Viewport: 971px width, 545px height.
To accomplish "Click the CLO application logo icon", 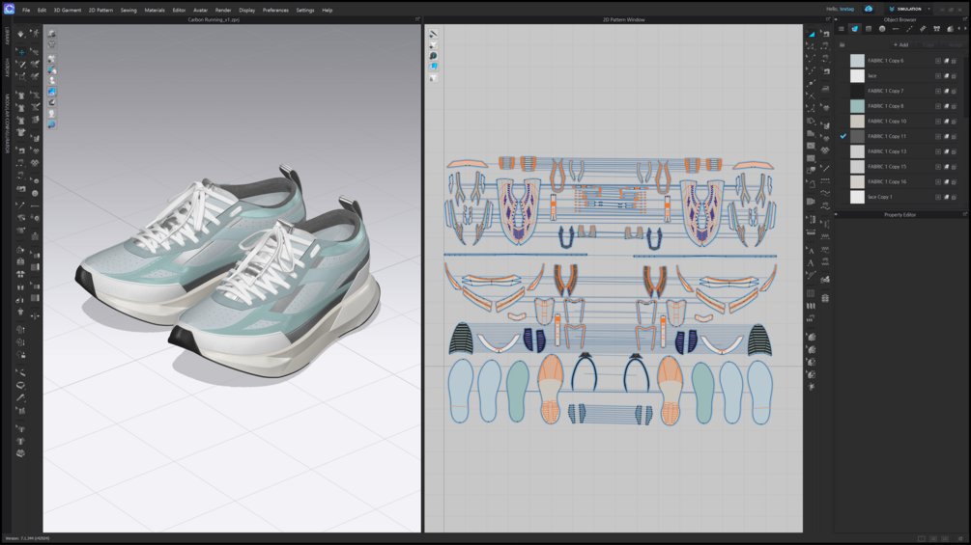I will (x=8, y=10).
